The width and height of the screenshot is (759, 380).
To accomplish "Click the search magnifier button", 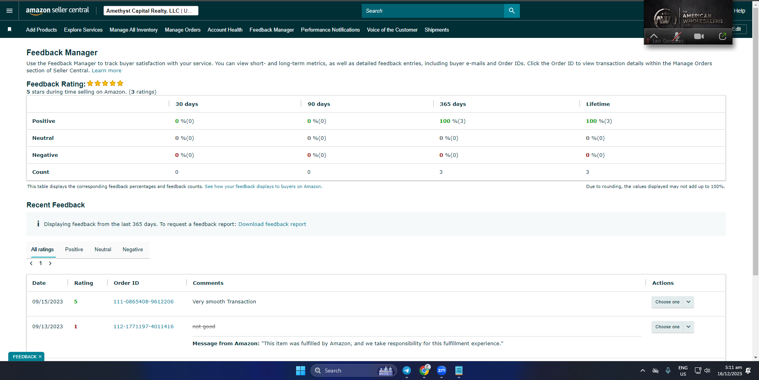I will [512, 11].
